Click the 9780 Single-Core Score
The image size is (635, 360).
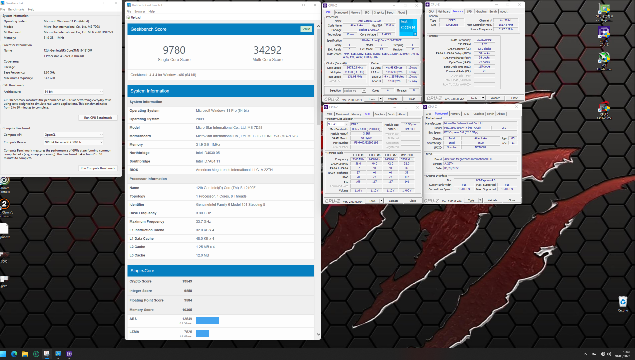pos(174,50)
